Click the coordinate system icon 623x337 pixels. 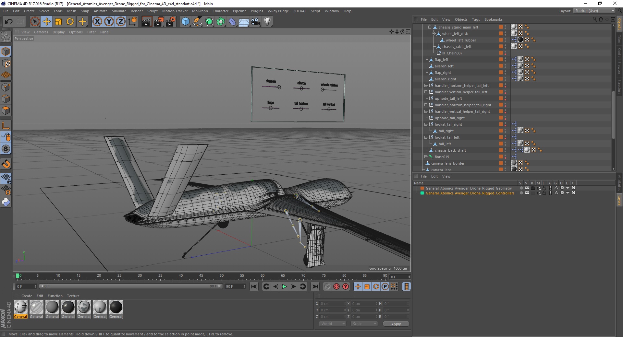132,22
